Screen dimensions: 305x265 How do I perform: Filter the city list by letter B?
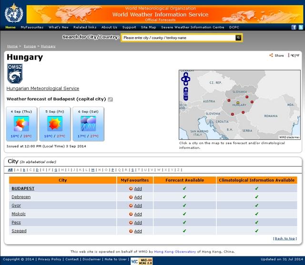[24, 170]
